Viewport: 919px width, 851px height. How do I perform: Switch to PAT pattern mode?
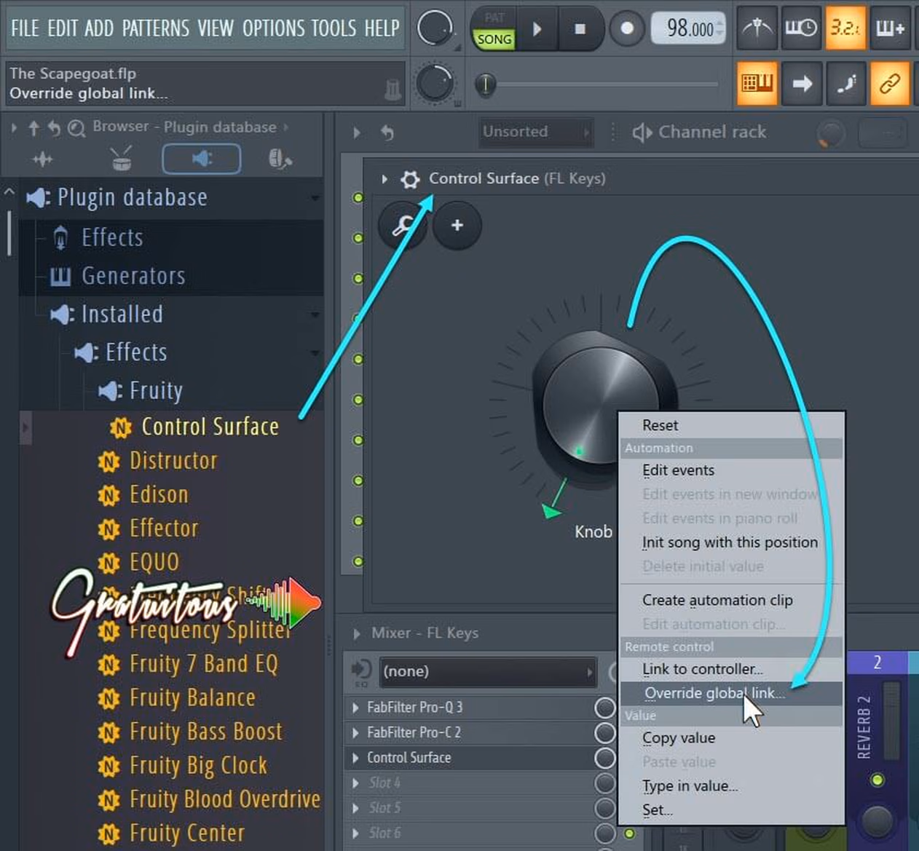pyautogui.click(x=494, y=17)
